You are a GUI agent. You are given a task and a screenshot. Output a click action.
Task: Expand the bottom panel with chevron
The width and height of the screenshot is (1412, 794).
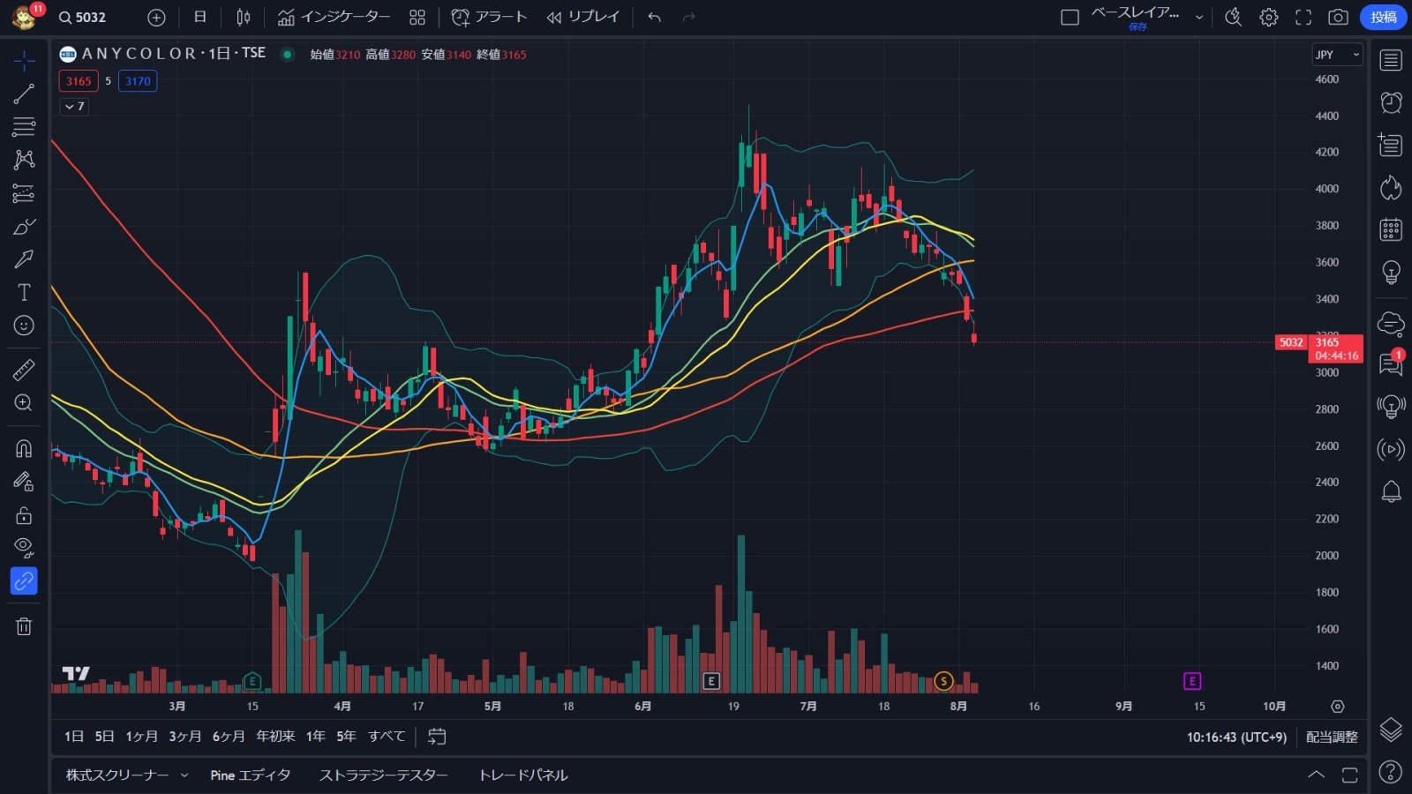pos(1316,775)
